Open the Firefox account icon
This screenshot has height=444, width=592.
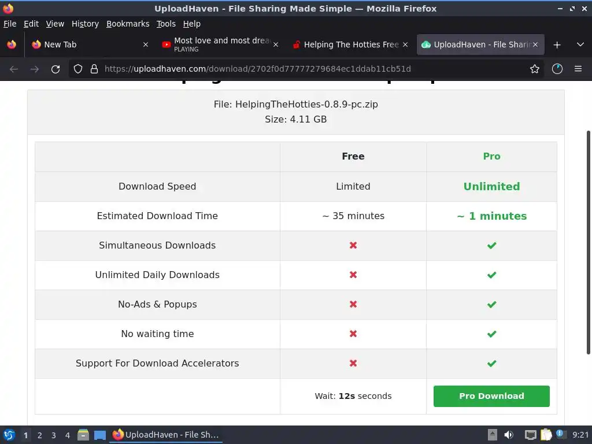click(557, 69)
